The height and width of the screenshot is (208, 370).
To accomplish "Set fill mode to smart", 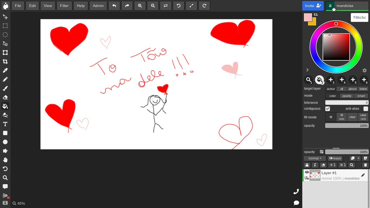I will click(x=361, y=96).
